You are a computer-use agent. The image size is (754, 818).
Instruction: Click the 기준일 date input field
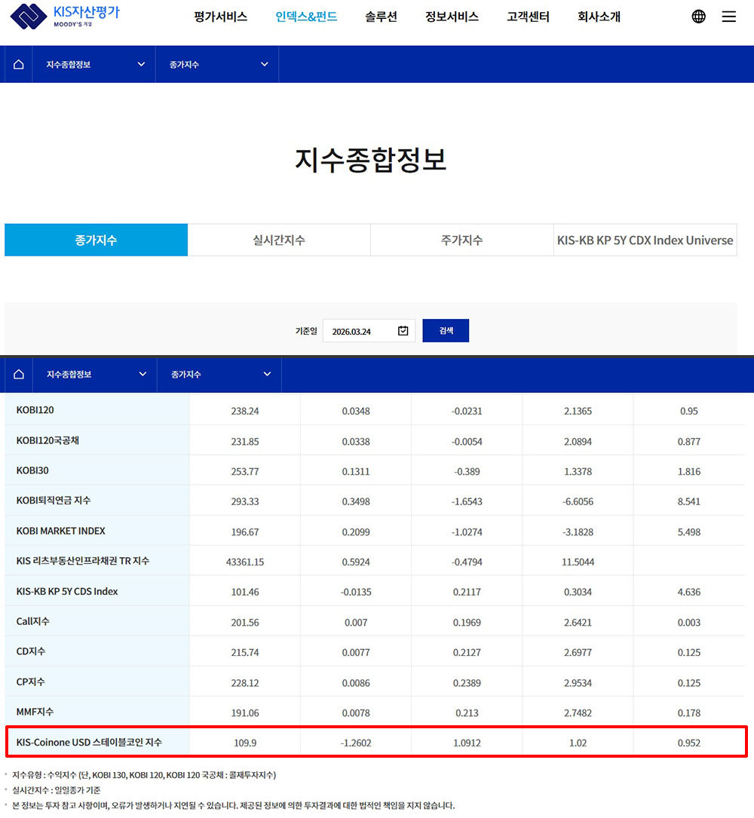click(x=369, y=331)
